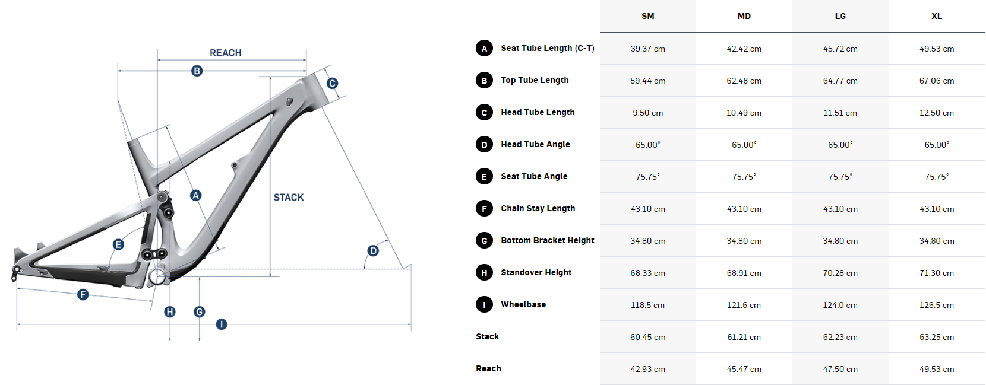
Task: Click the black A icon beside Seat Tube Length
Action: coord(484,49)
